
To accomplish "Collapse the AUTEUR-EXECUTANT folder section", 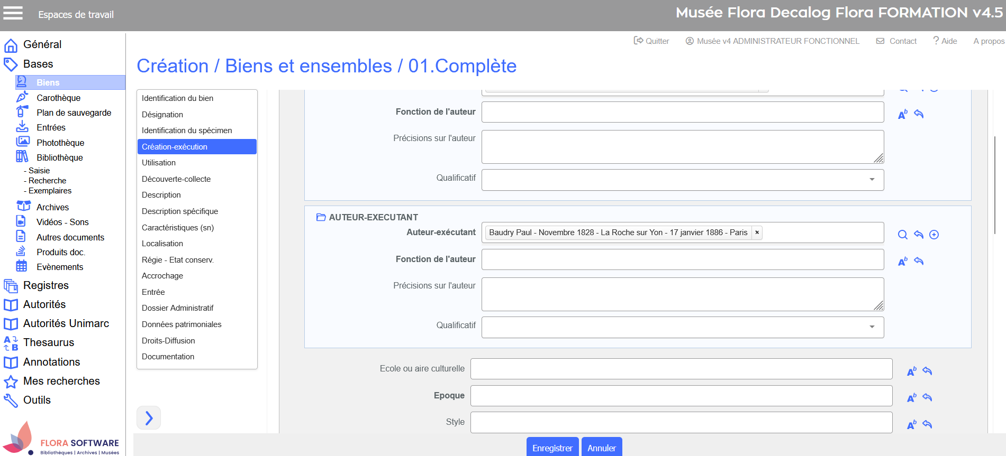I will [x=321, y=217].
